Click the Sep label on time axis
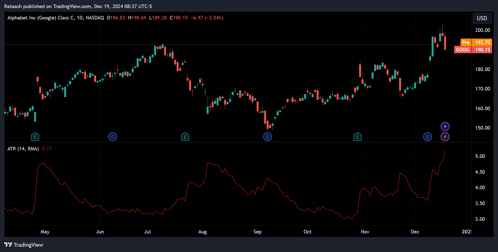498x252 pixels. (x=257, y=232)
